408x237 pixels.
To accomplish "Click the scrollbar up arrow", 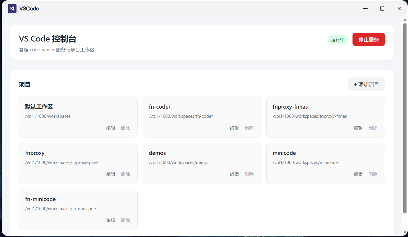I will pyautogui.click(x=405, y=19).
